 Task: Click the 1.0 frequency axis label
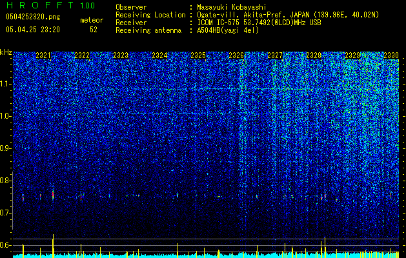click(5, 116)
